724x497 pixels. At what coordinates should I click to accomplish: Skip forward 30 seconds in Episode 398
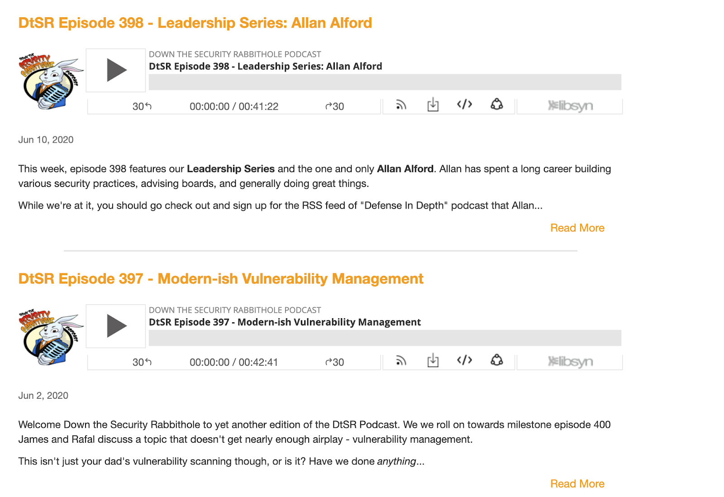pyautogui.click(x=335, y=106)
